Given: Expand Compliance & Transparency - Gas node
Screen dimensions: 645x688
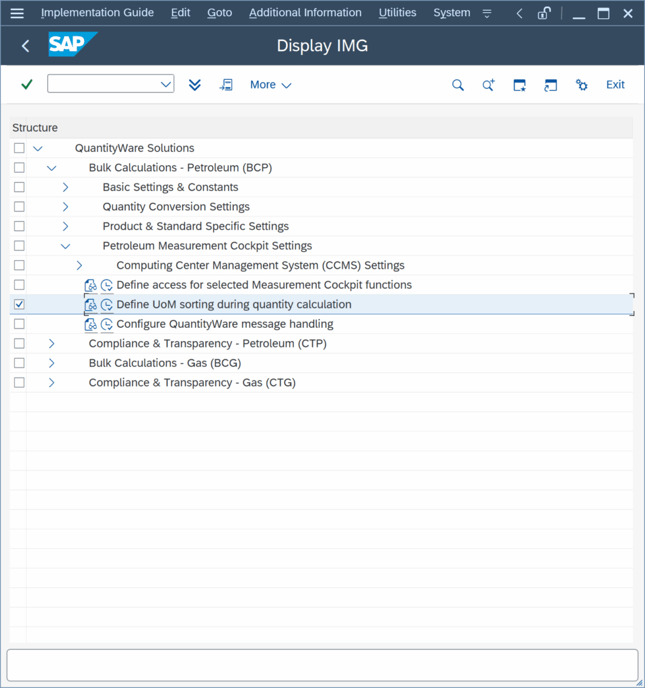Looking at the screenshot, I should (x=51, y=382).
